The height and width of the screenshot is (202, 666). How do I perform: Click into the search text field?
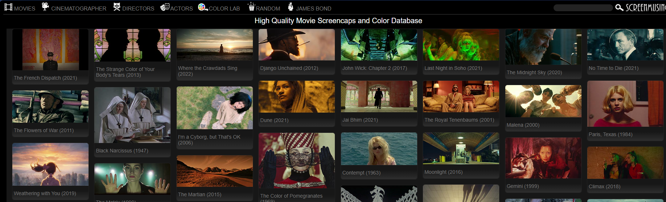click(x=583, y=8)
